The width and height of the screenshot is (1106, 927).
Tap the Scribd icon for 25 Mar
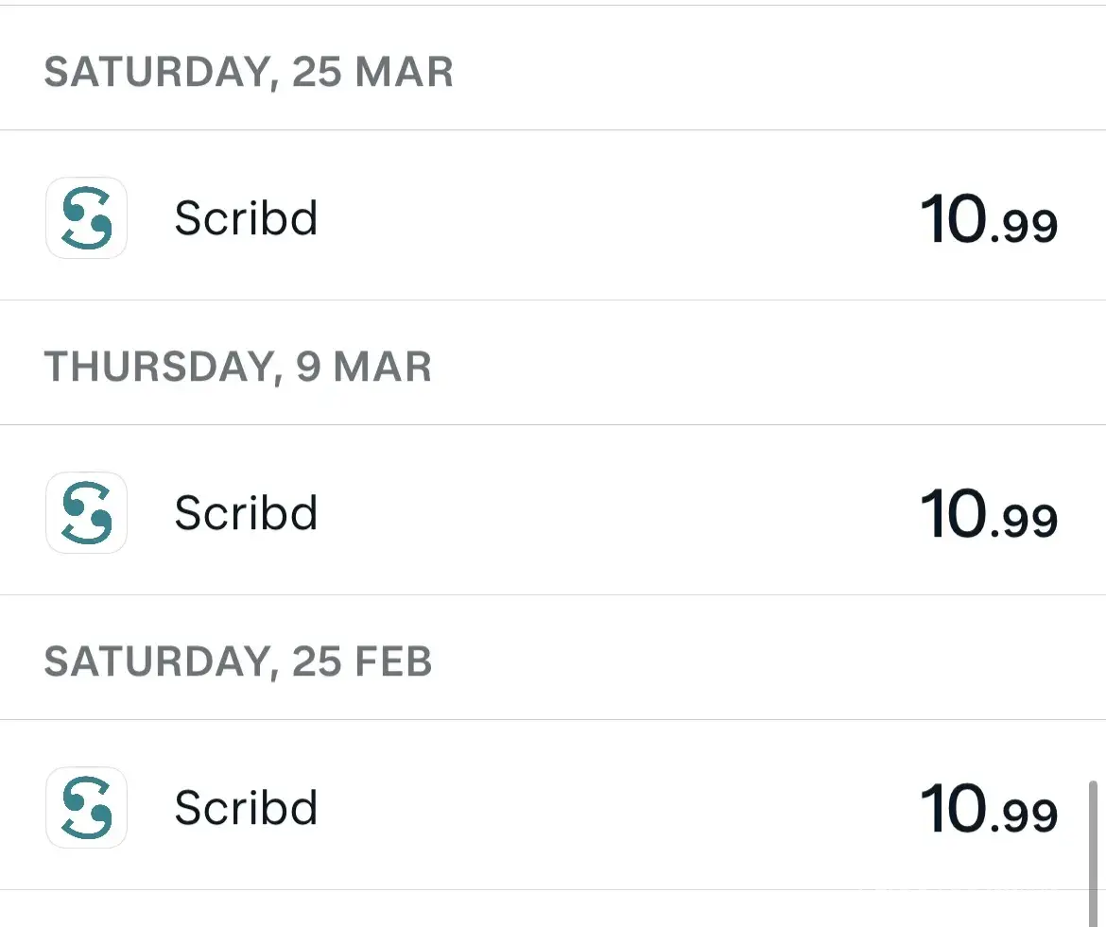tap(86, 217)
